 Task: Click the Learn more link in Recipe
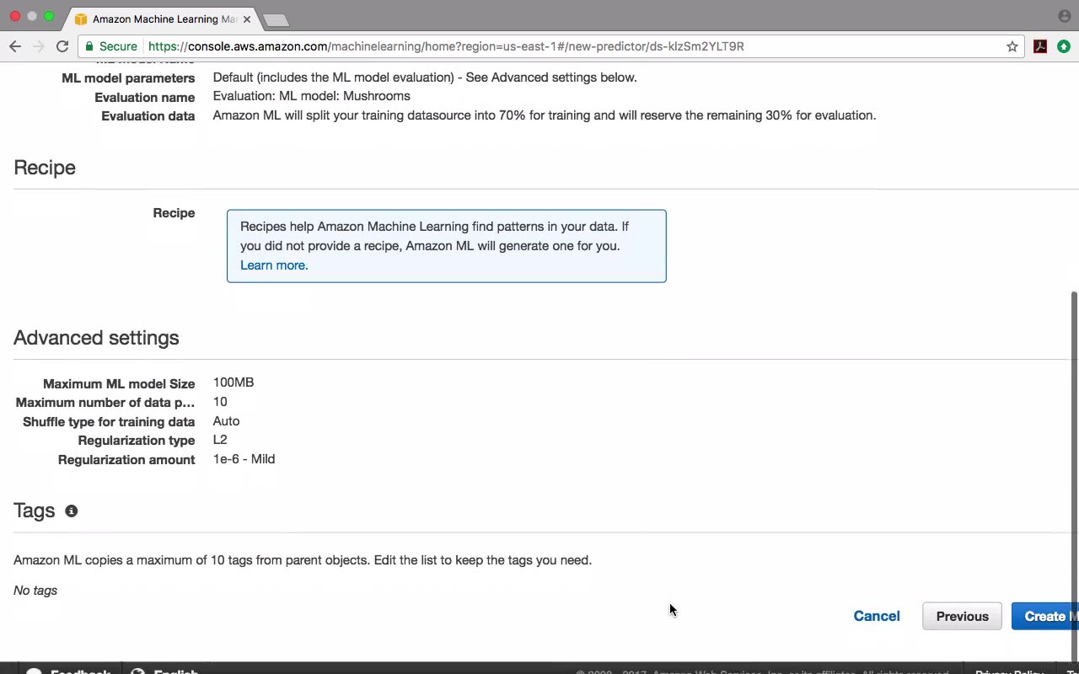coord(274,265)
